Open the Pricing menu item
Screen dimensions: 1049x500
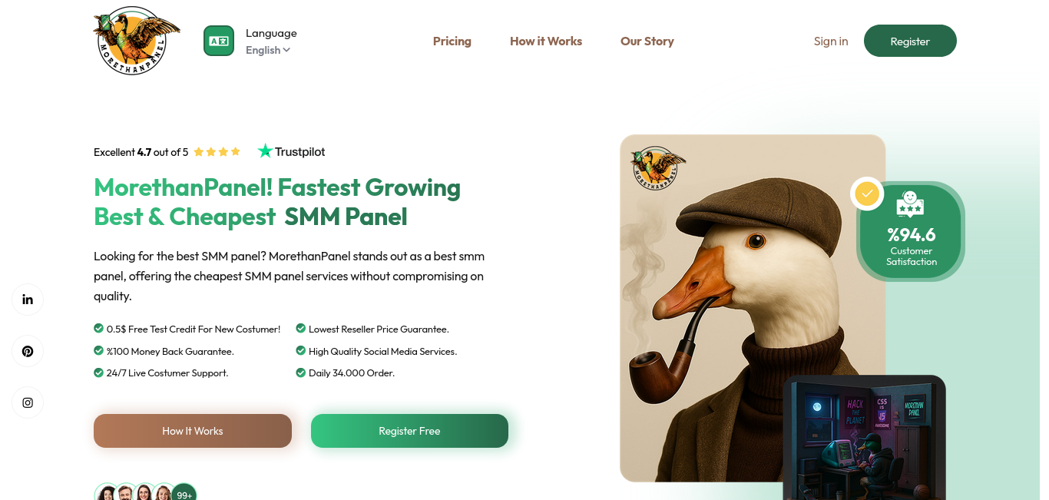coord(452,41)
